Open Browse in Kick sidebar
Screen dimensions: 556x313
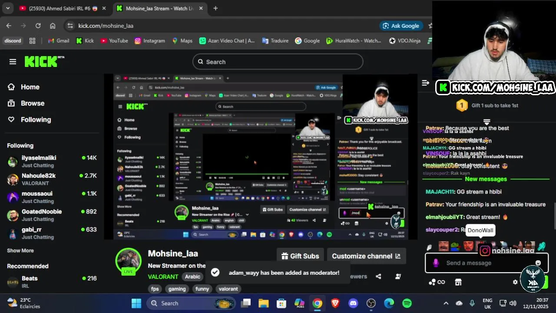26,103
